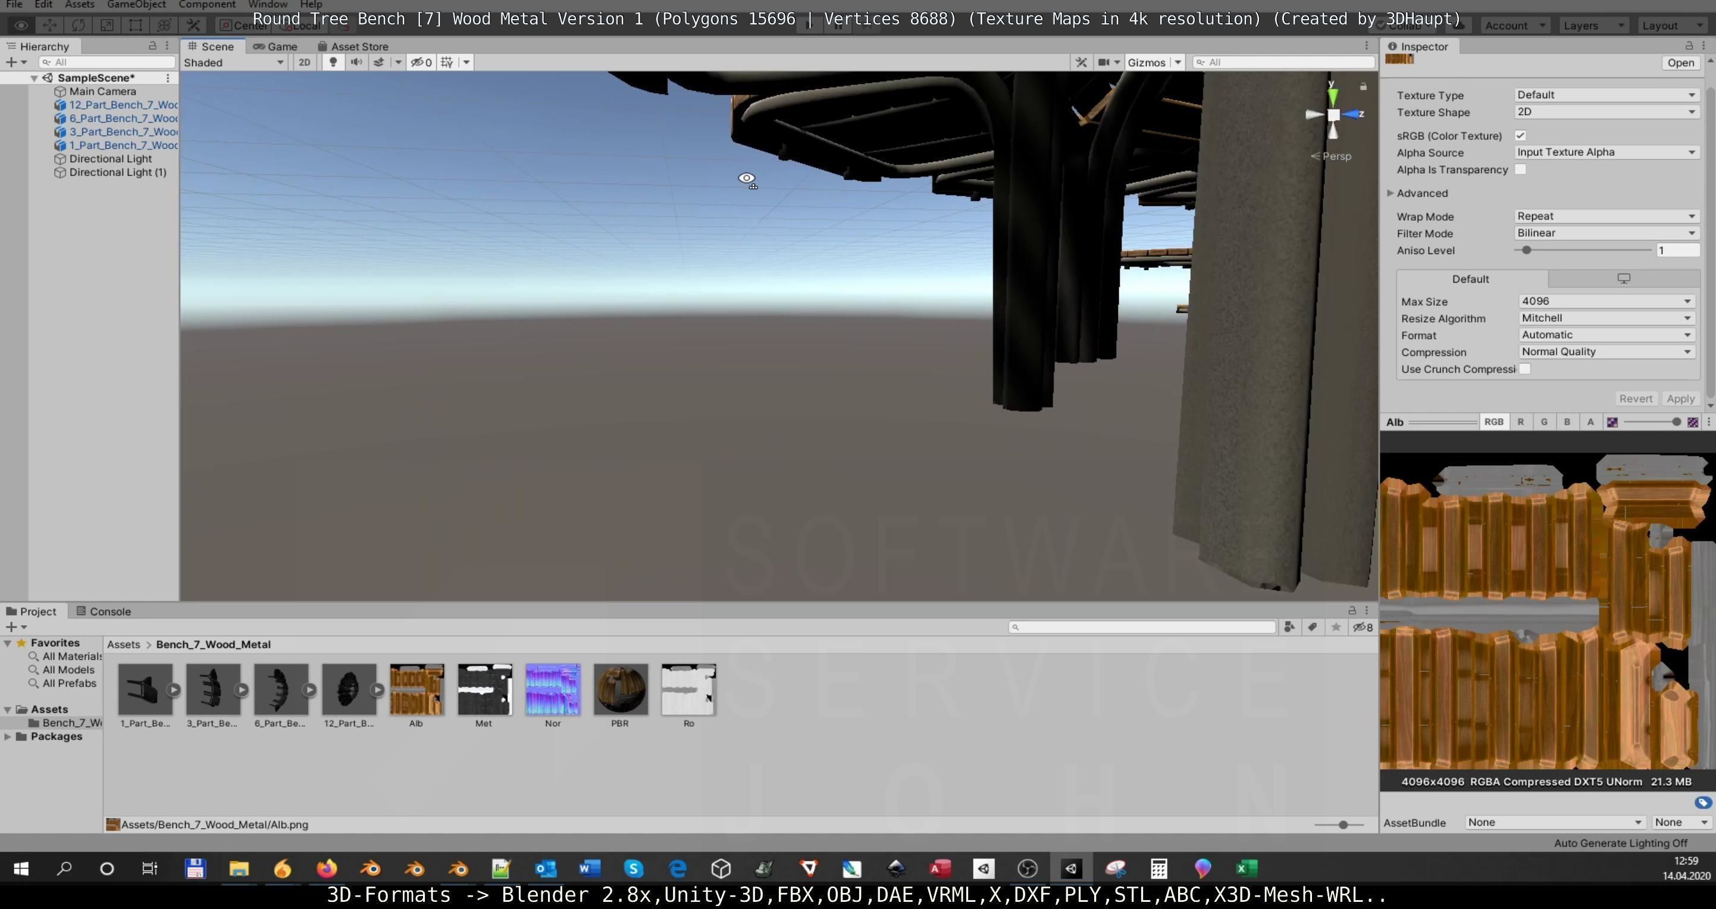
Task: Toggle scene audio speaker icon
Action: (356, 62)
